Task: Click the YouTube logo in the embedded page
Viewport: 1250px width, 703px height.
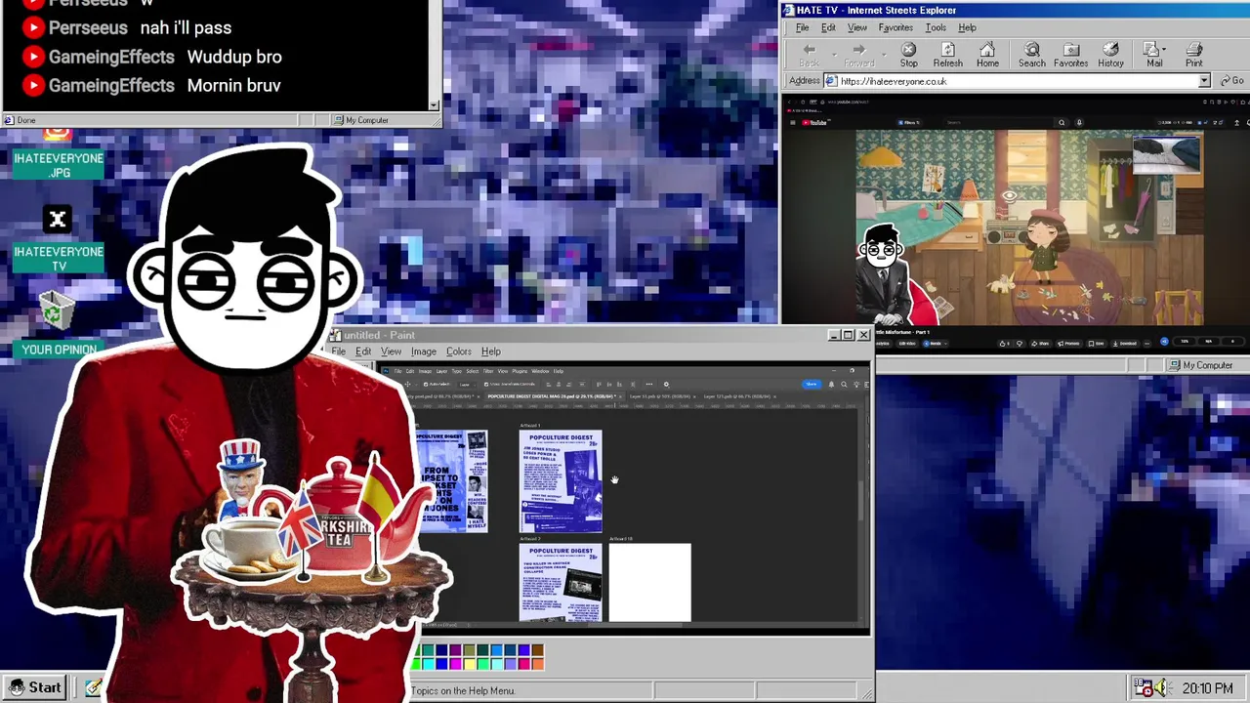Action: point(814,122)
